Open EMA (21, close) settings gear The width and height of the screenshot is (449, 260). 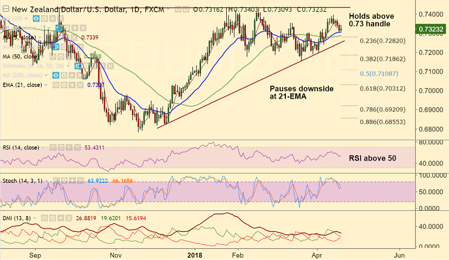pos(64,85)
